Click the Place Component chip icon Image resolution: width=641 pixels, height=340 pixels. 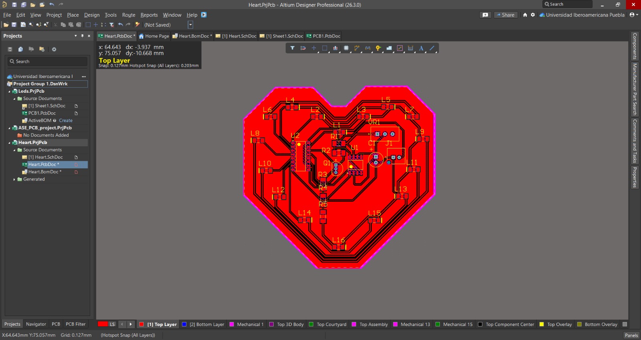pos(346,48)
